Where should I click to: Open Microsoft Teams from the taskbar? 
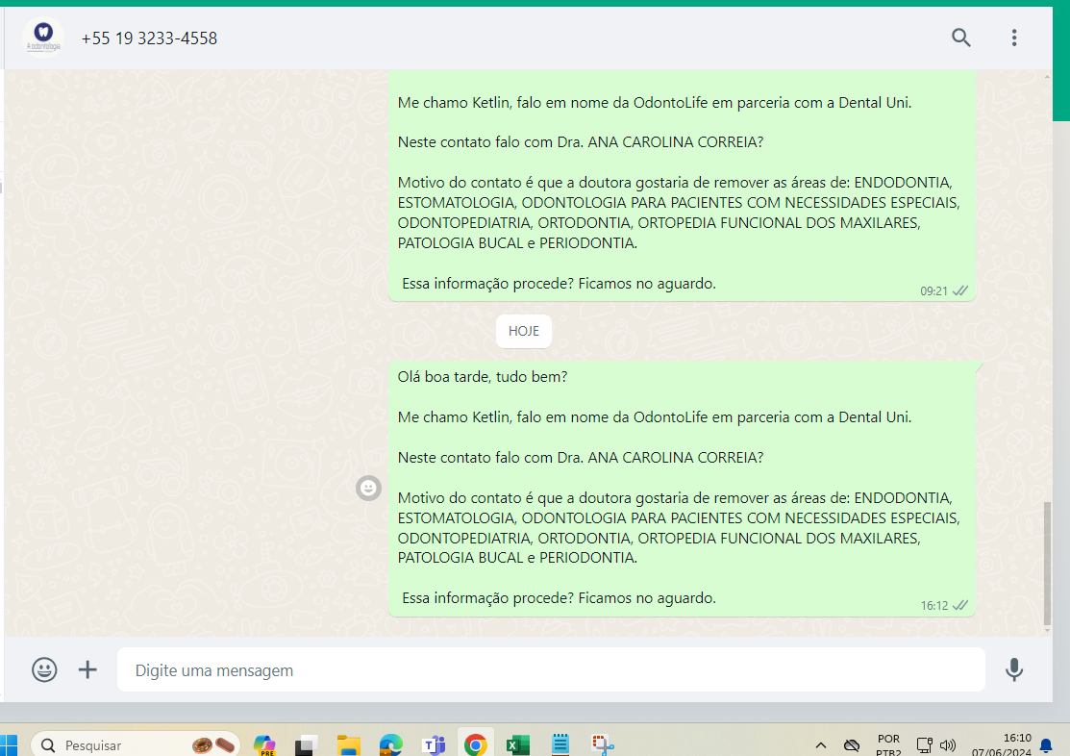pos(434,745)
